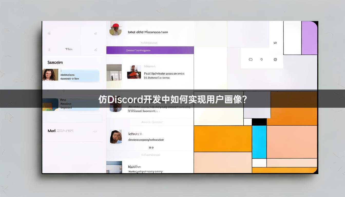Open the 'Seecelm' sidebar section heading
Screen dimensions: 345x197
(x=55, y=62)
